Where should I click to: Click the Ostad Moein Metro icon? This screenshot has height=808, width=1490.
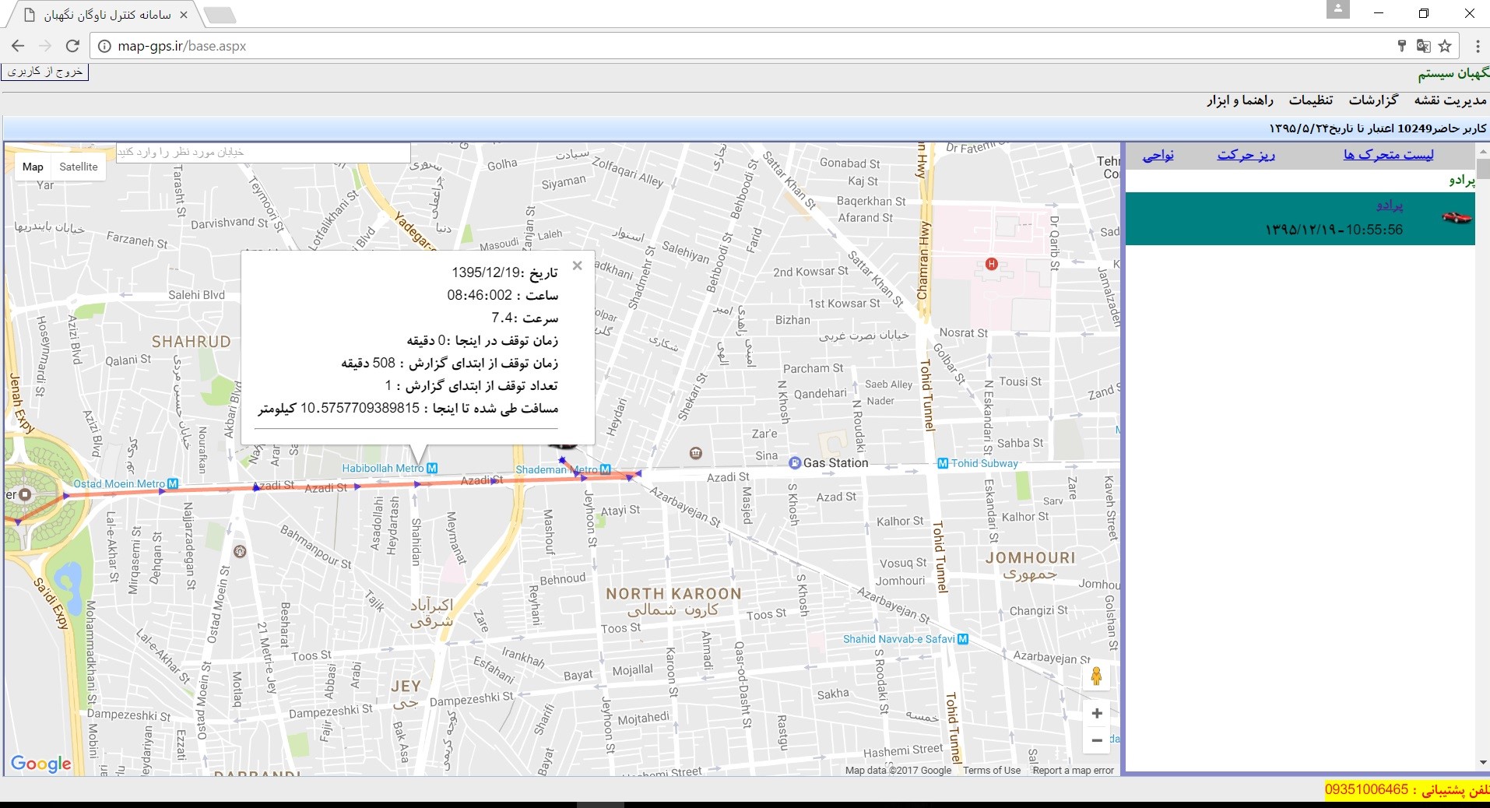pyautogui.click(x=173, y=484)
